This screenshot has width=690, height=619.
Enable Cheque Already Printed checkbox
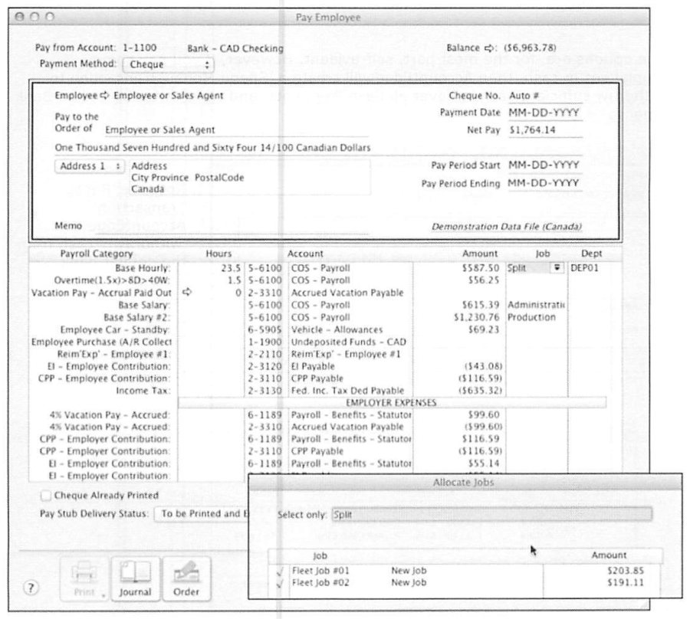(x=45, y=496)
